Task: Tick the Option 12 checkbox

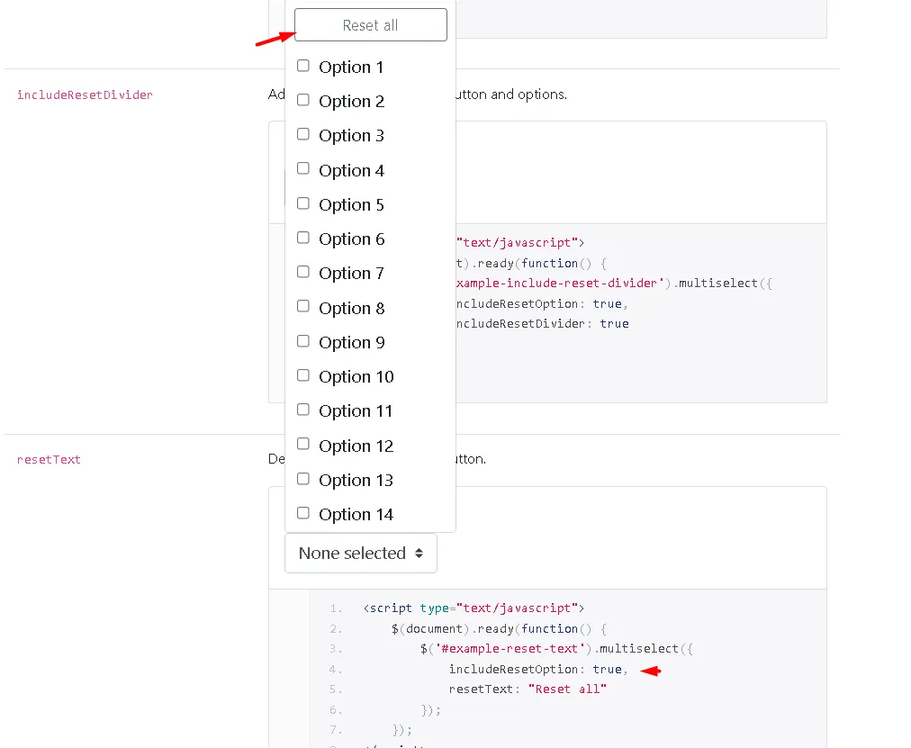Action: [x=303, y=444]
